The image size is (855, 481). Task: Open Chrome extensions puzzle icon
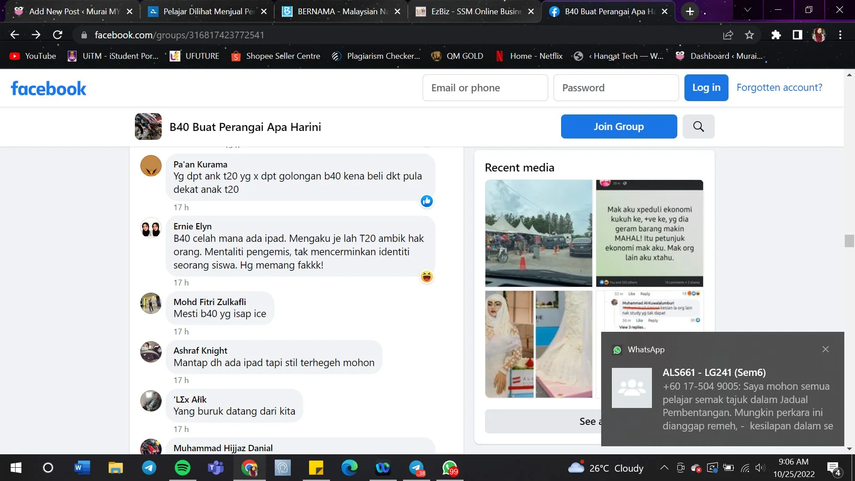click(776, 35)
